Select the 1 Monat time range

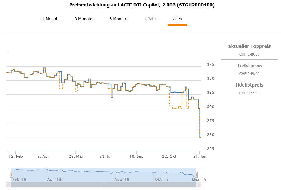point(49,19)
